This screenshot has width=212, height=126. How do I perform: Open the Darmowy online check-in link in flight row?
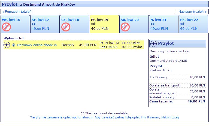point(37,45)
